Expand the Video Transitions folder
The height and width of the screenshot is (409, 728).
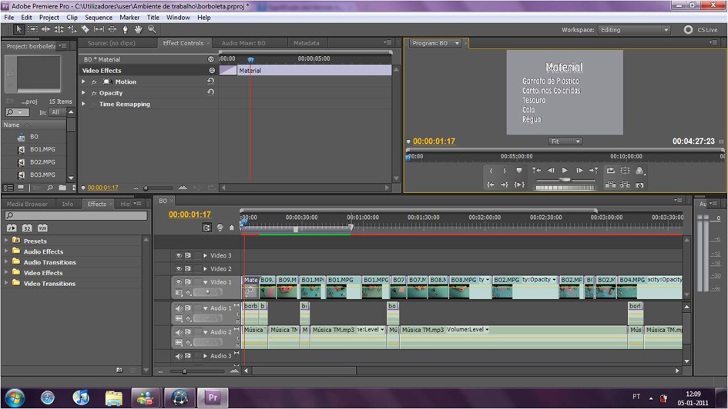pyautogui.click(x=7, y=284)
